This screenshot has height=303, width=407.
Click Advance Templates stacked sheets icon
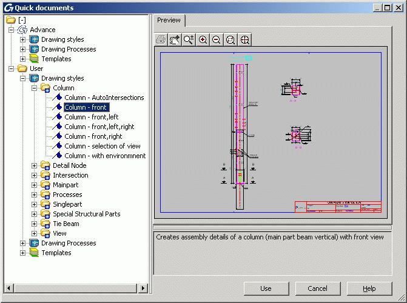click(x=34, y=59)
